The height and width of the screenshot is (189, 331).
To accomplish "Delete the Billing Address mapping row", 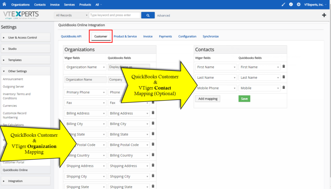I will tap(153, 113).
